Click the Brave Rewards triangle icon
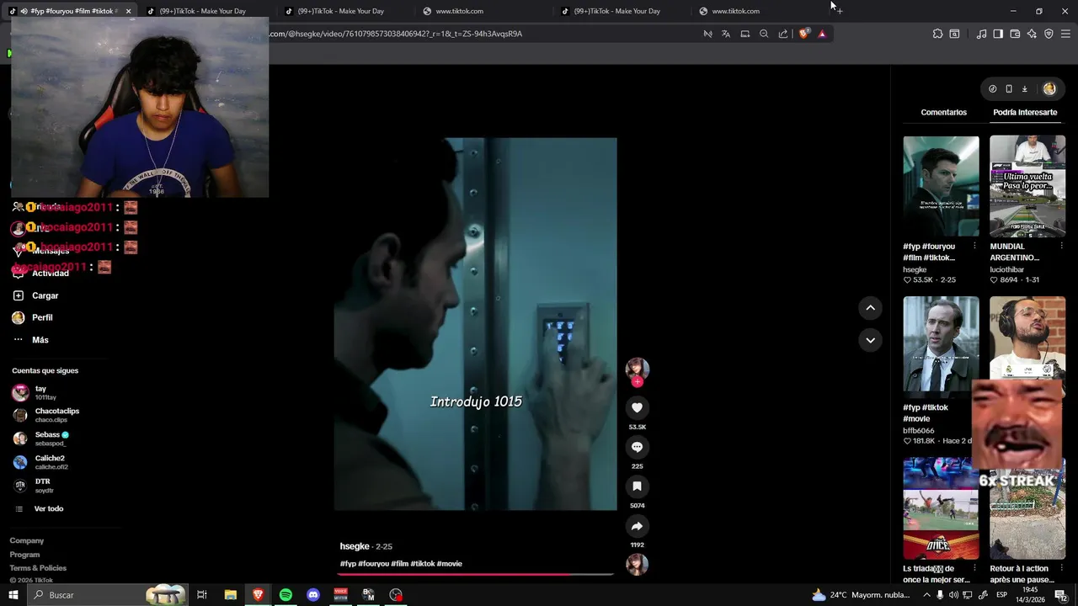Image resolution: width=1078 pixels, height=606 pixels. 822,34
